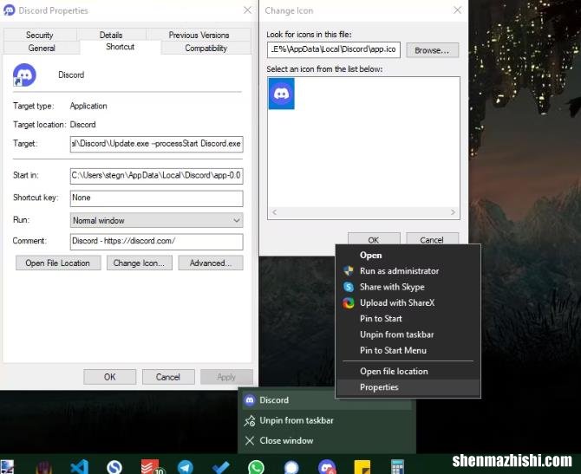Click Cancel in Discord Properties

(x=168, y=377)
